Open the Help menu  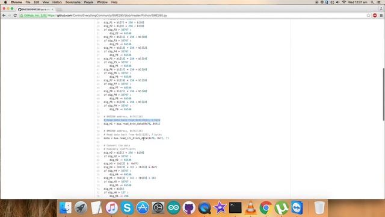tap(114, 2)
